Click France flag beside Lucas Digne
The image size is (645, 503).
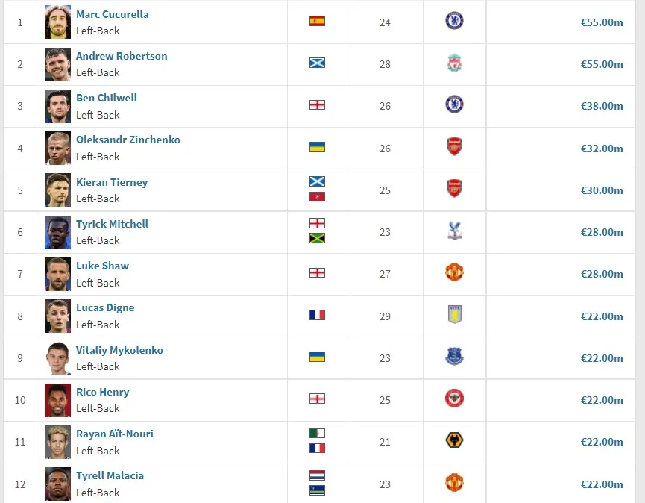coord(317,315)
